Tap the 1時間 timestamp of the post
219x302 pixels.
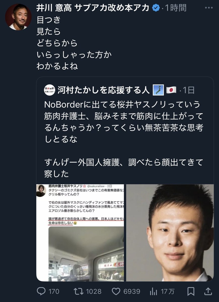176,8
